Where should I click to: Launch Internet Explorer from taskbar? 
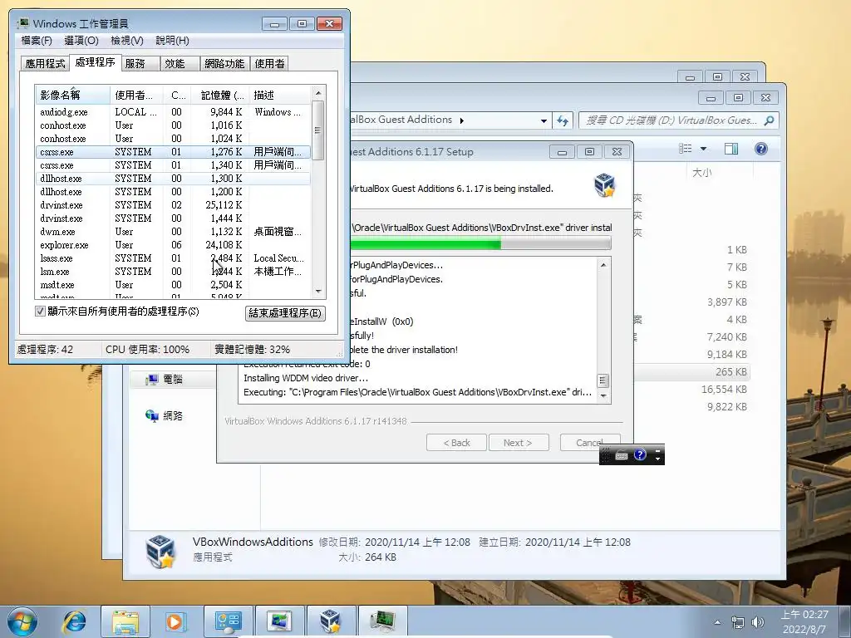pyautogui.click(x=74, y=621)
